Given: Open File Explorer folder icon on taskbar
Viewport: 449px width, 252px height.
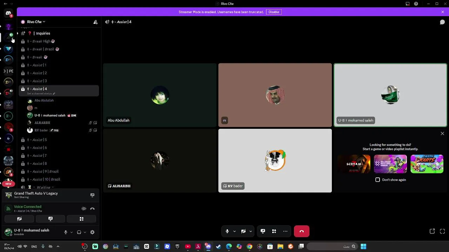Looking at the screenshot, I should tap(280, 246).
